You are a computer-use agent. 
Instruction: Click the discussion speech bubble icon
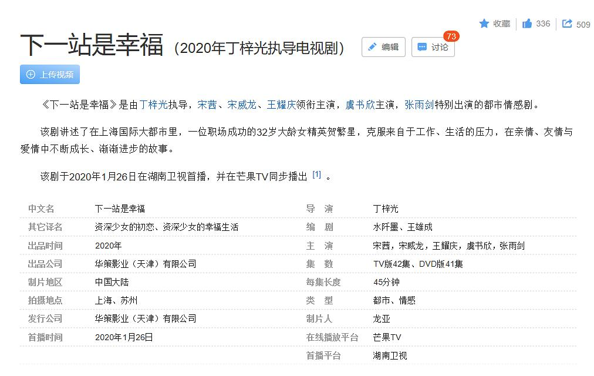click(422, 47)
